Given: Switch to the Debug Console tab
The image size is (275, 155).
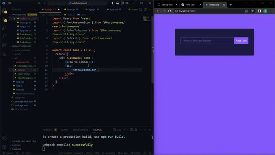Looking at the screenshot, I should tap(80, 130).
